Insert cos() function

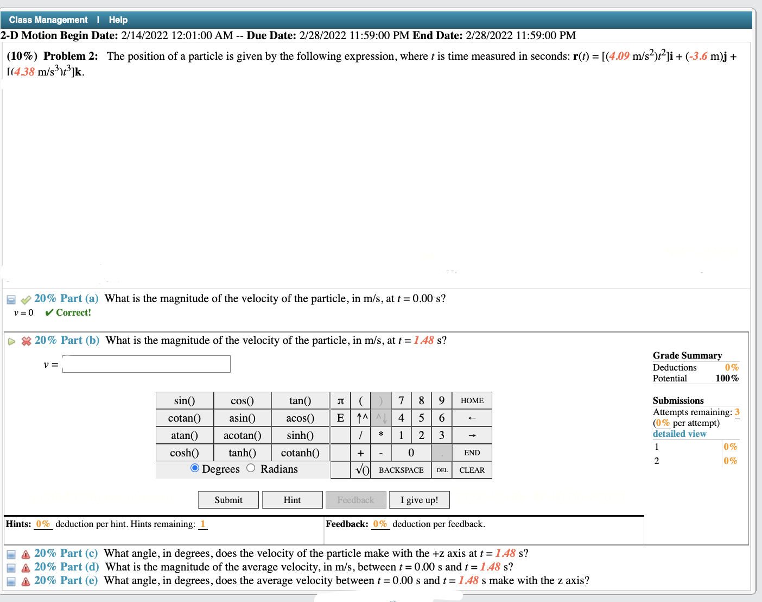(242, 400)
